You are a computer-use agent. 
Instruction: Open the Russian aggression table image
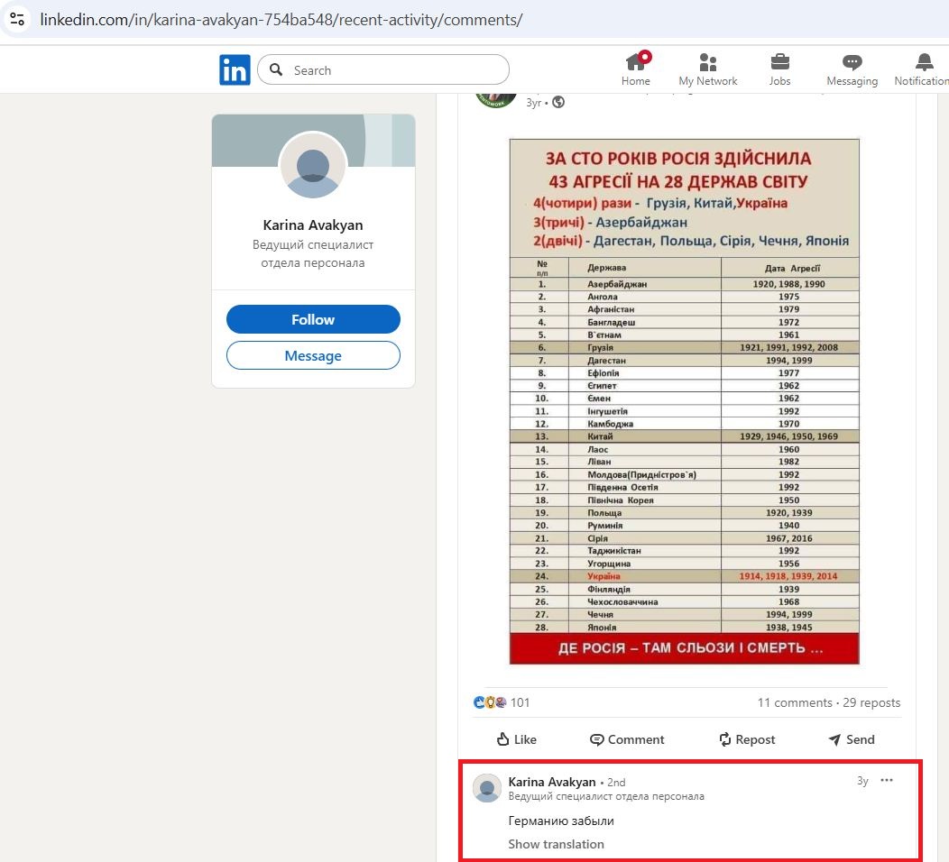[x=684, y=401]
